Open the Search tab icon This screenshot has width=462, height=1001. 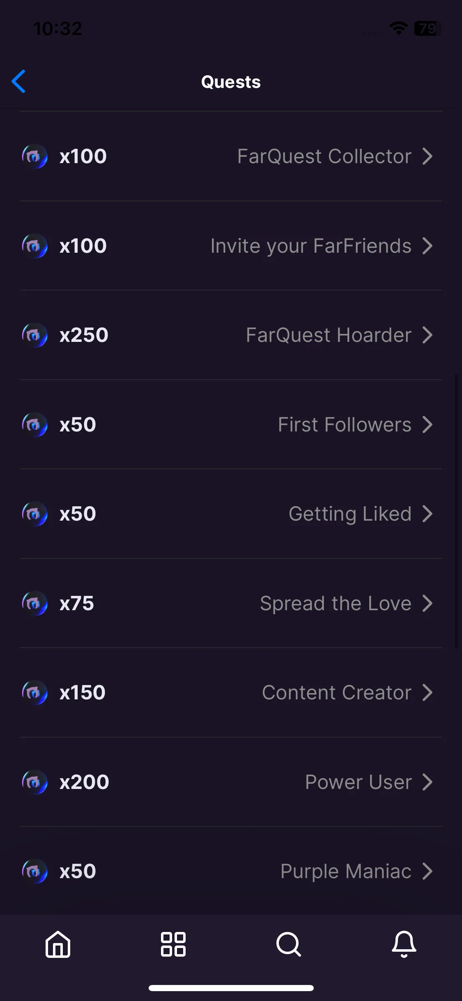(x=289, y=944)
